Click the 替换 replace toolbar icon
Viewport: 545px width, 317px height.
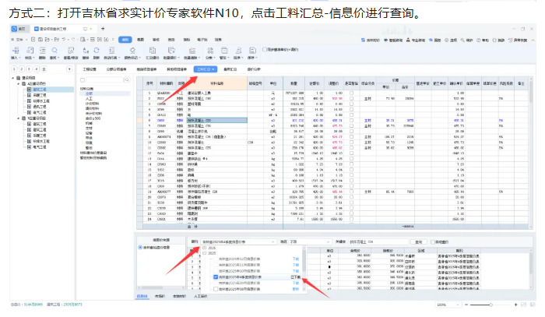[x=86, y=51]
